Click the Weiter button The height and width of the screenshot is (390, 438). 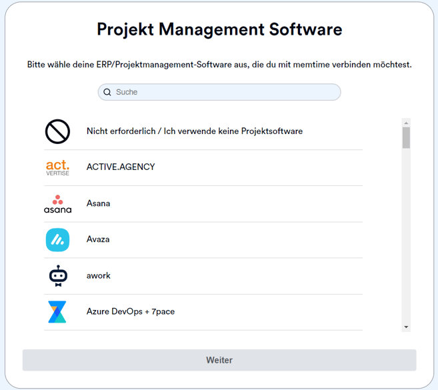pos(219,360)
